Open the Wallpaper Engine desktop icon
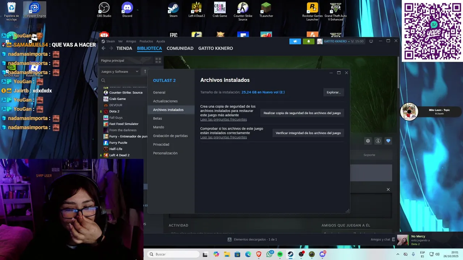This screenshot has width=463, height=260. point(35,10)
